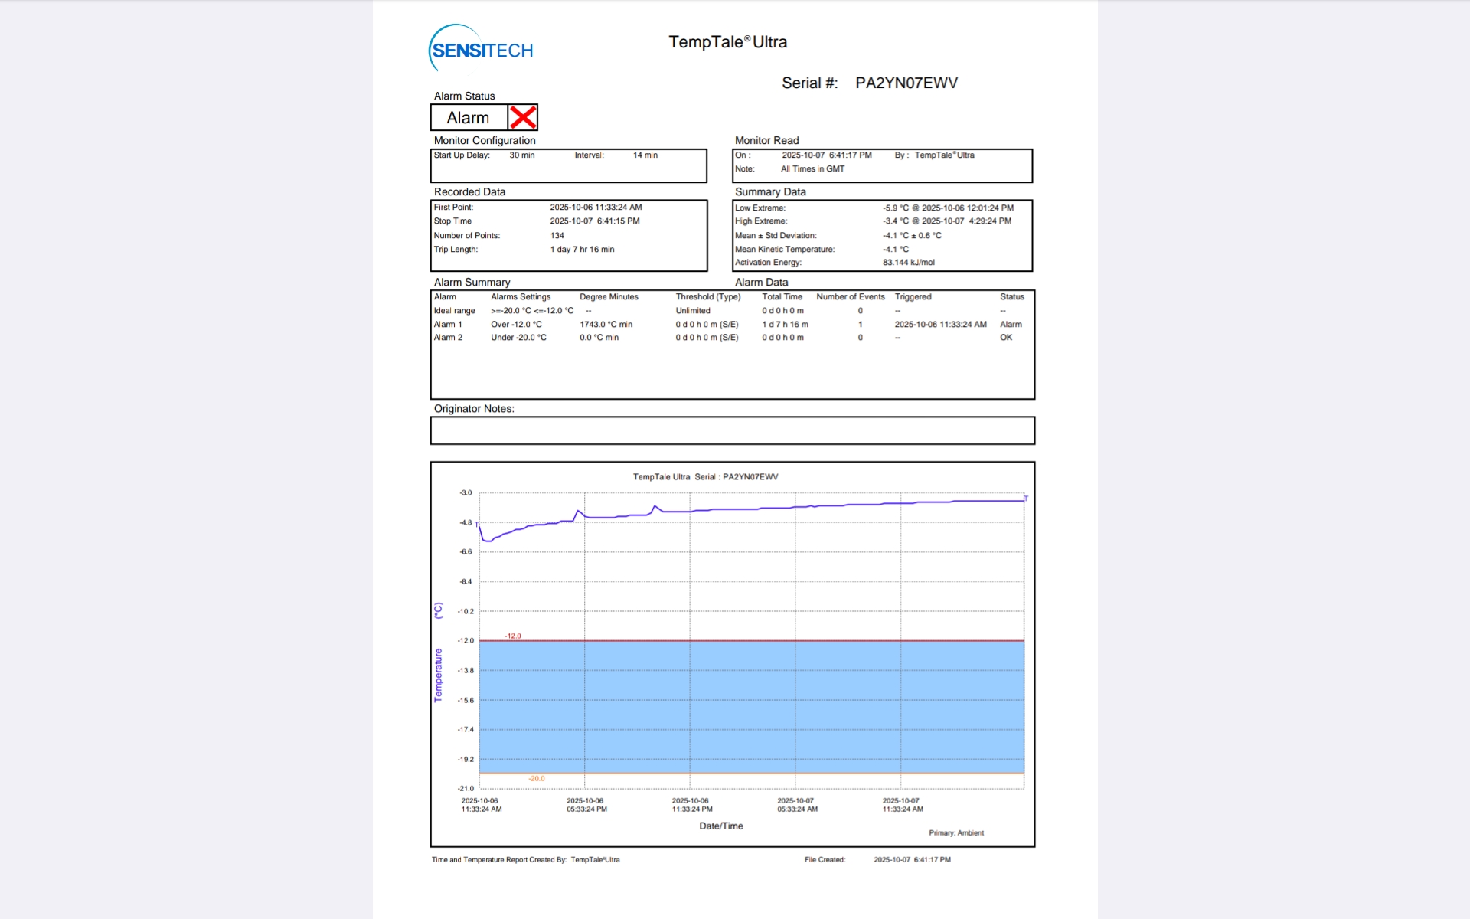The image size is (1470, 919).
Task: Click inside the Originator Notes field
Action: [732, 430]
